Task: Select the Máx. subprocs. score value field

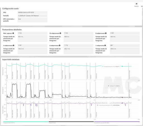Action: [x=32, y=33]
